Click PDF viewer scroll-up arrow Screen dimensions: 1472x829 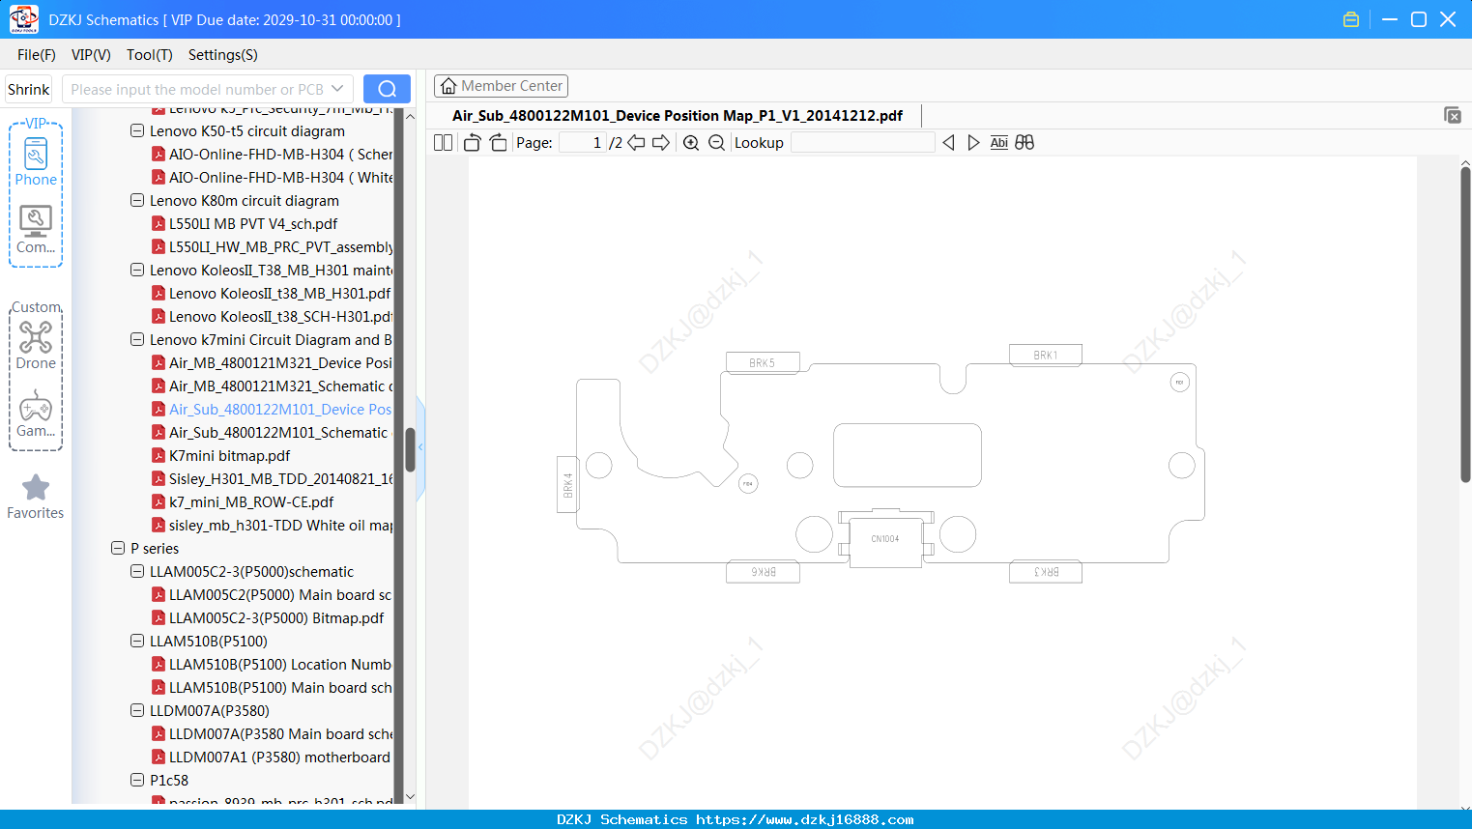pyautogui.click(x=1465, y=162)
